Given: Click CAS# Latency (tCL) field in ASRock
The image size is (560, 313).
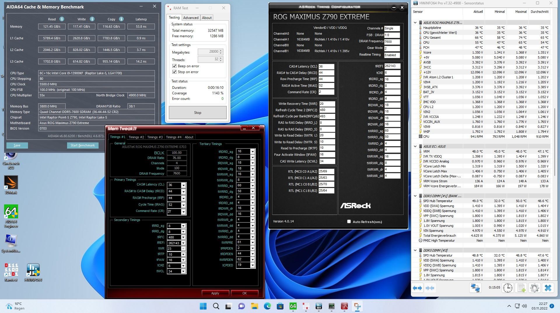Looking at the screenshot, I should pyautogui.click(x=326, y=66).
